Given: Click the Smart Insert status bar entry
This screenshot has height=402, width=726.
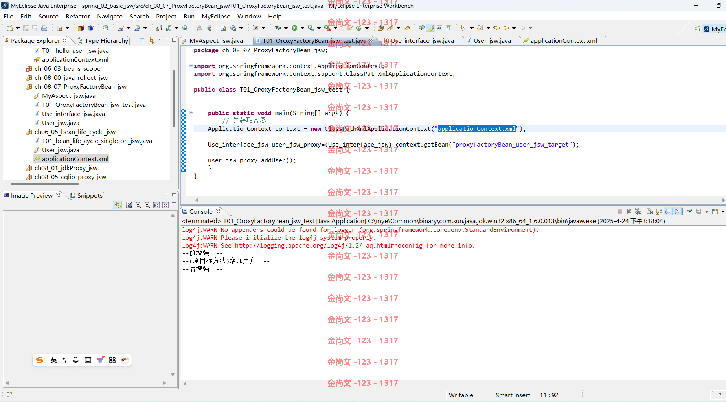Looking at the screenshot, I should tap(513, 395).
